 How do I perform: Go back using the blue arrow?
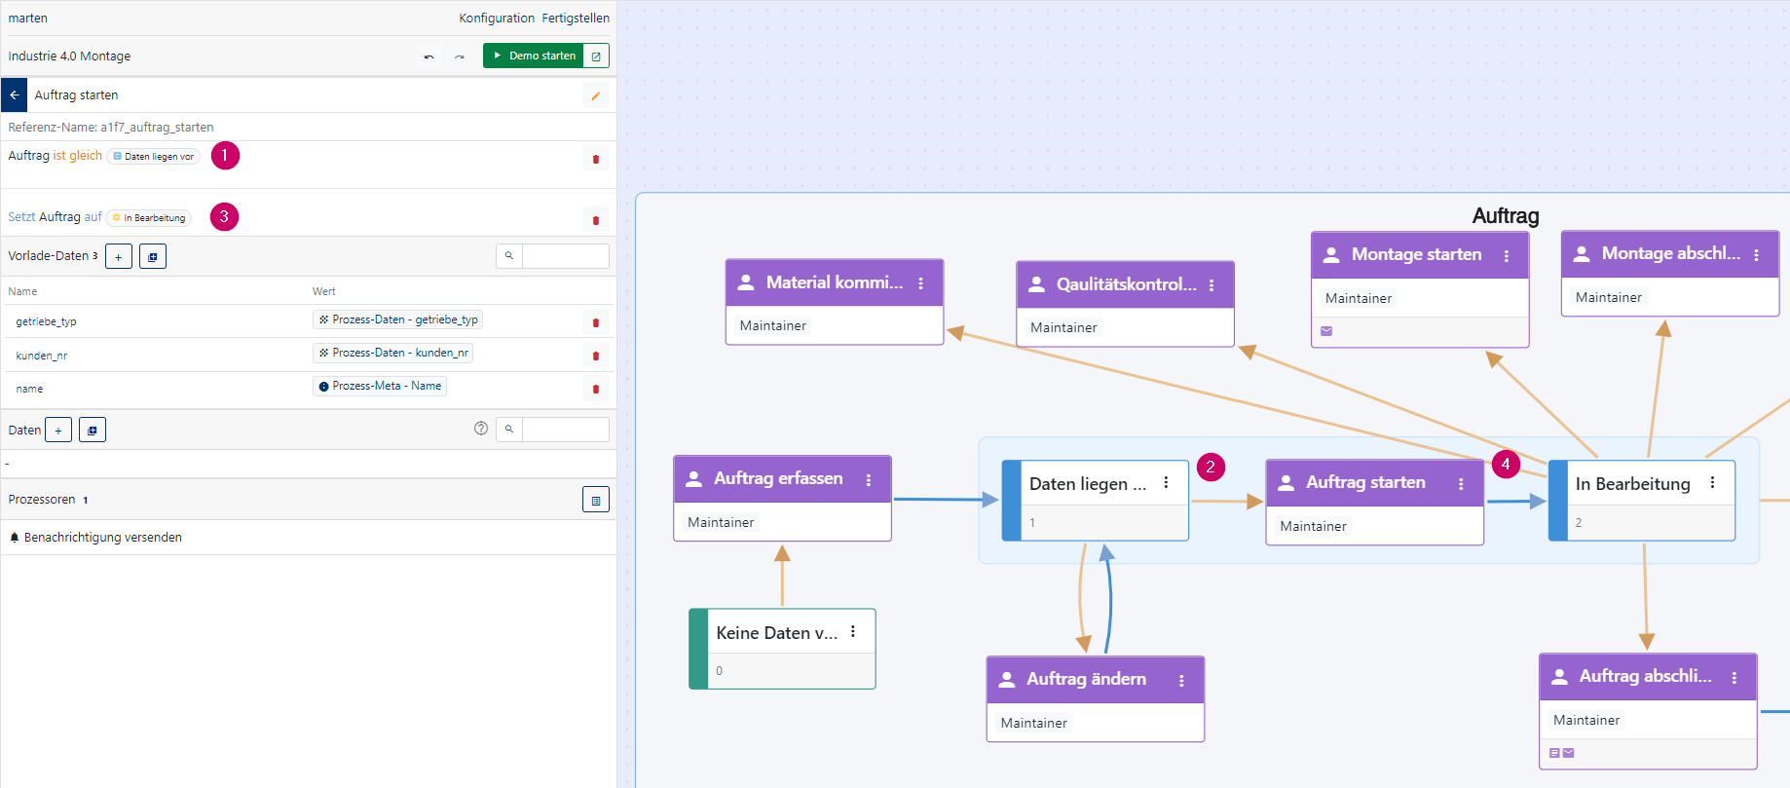click(14, 95)
